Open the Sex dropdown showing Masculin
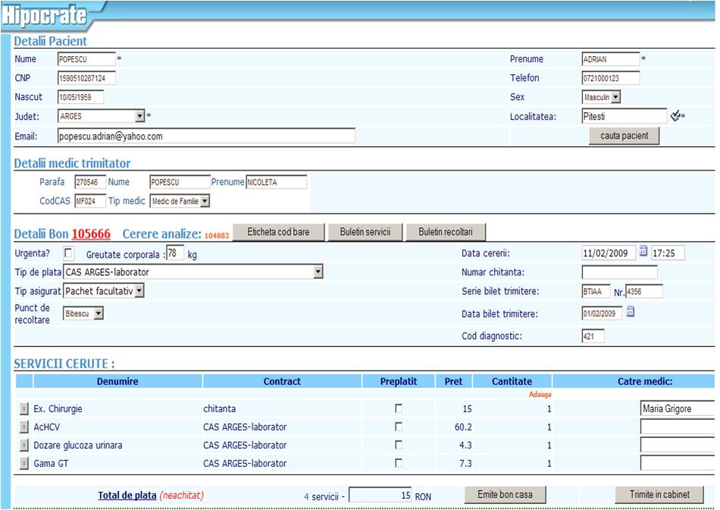Screen dimensions: 720x510 coord(601,97)
